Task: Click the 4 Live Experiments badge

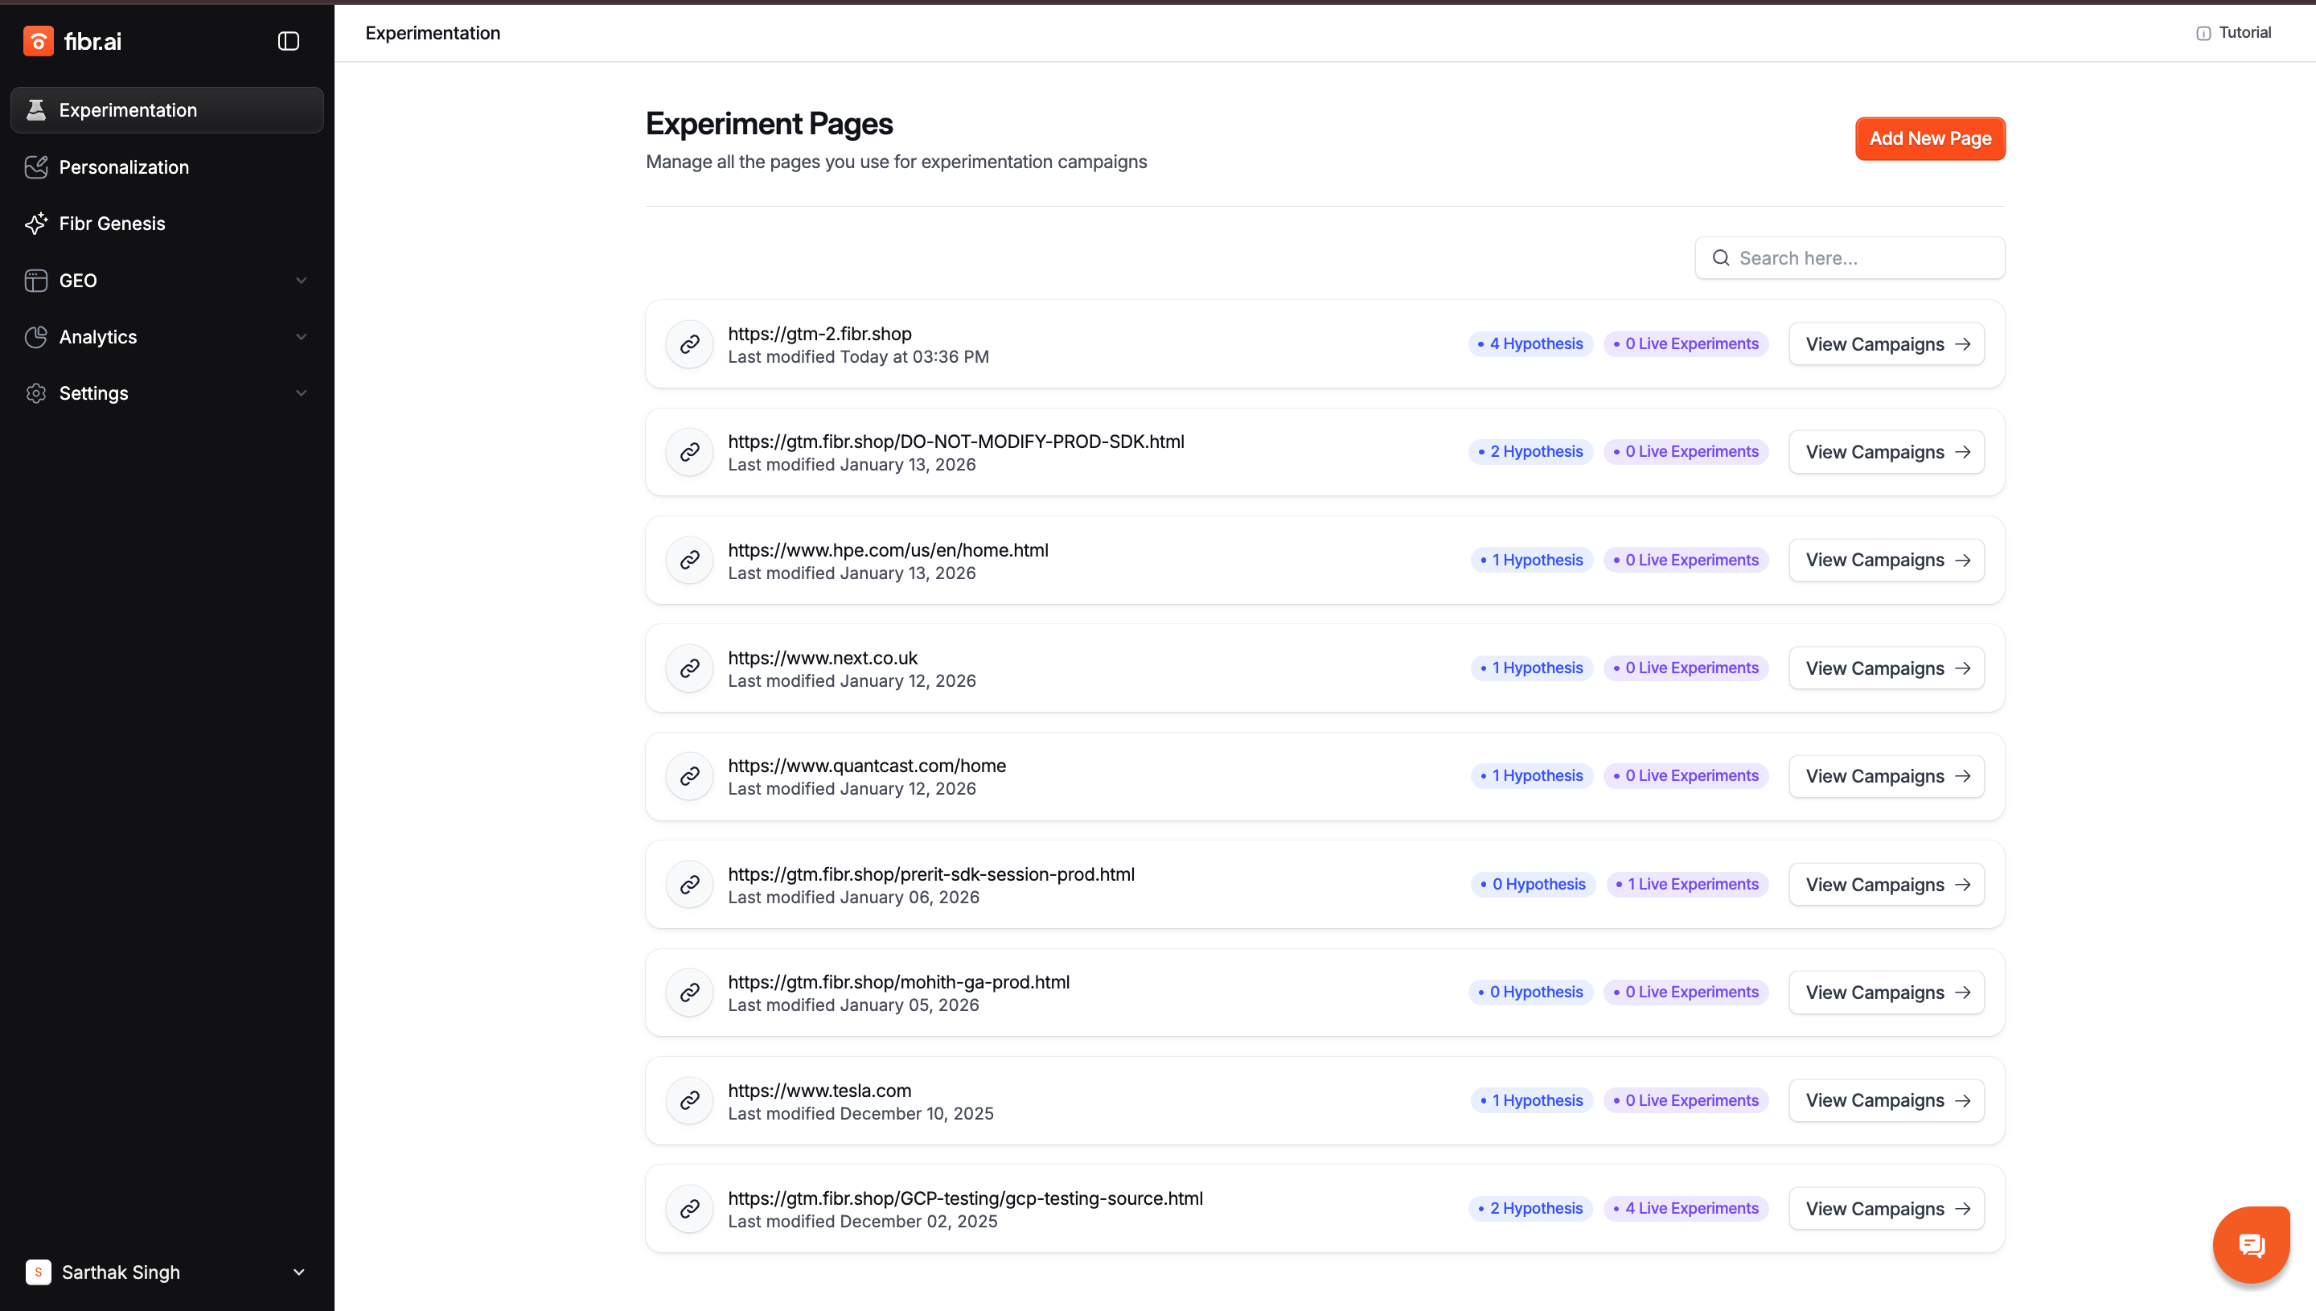Action: [1685, 1208]
